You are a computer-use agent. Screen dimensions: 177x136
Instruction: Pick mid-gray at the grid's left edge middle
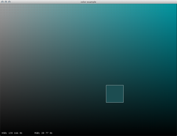(1, 70)
